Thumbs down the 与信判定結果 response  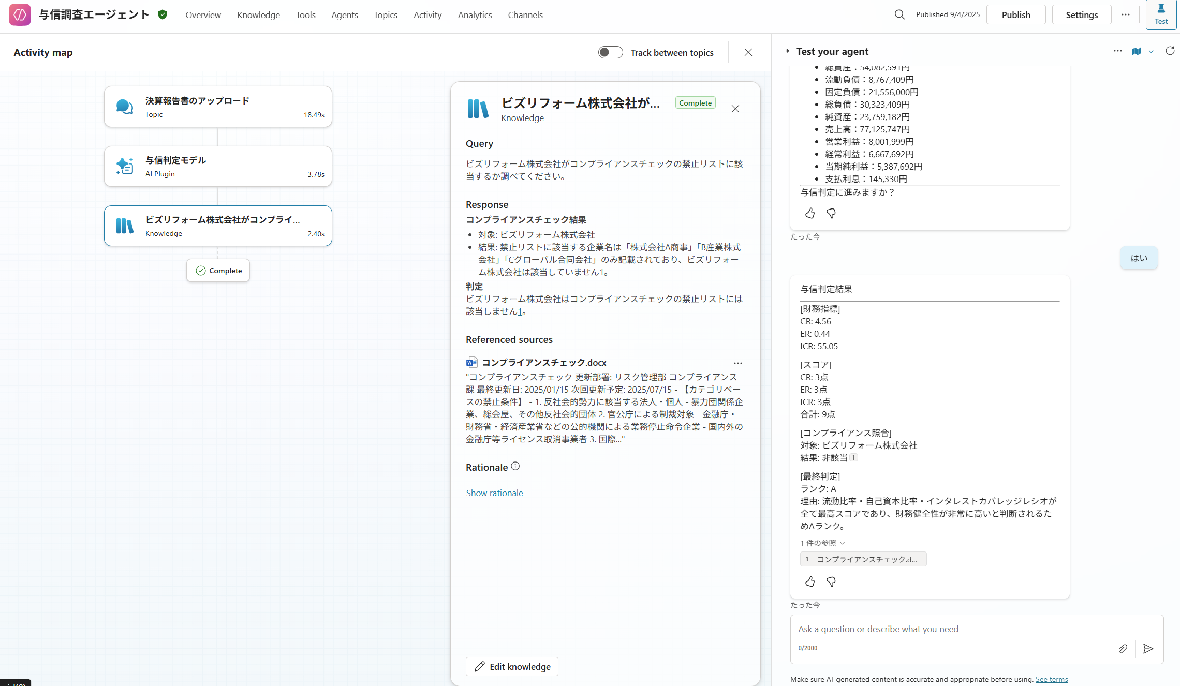(x=831, y=581)
